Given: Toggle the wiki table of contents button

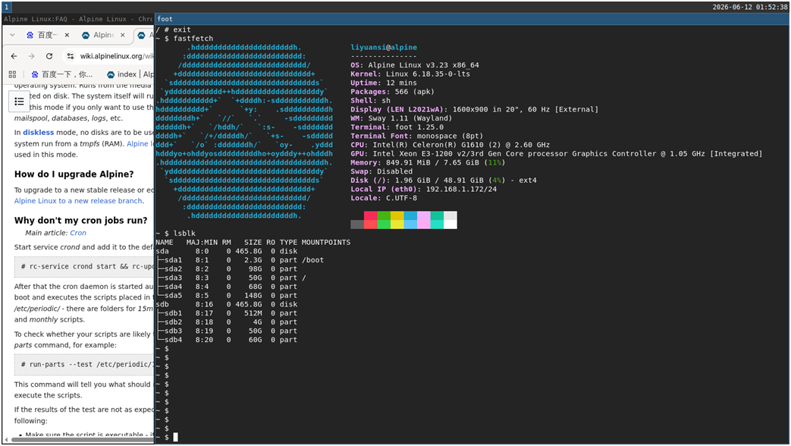Looking at the screenshot, I should [x=19, y=102].
